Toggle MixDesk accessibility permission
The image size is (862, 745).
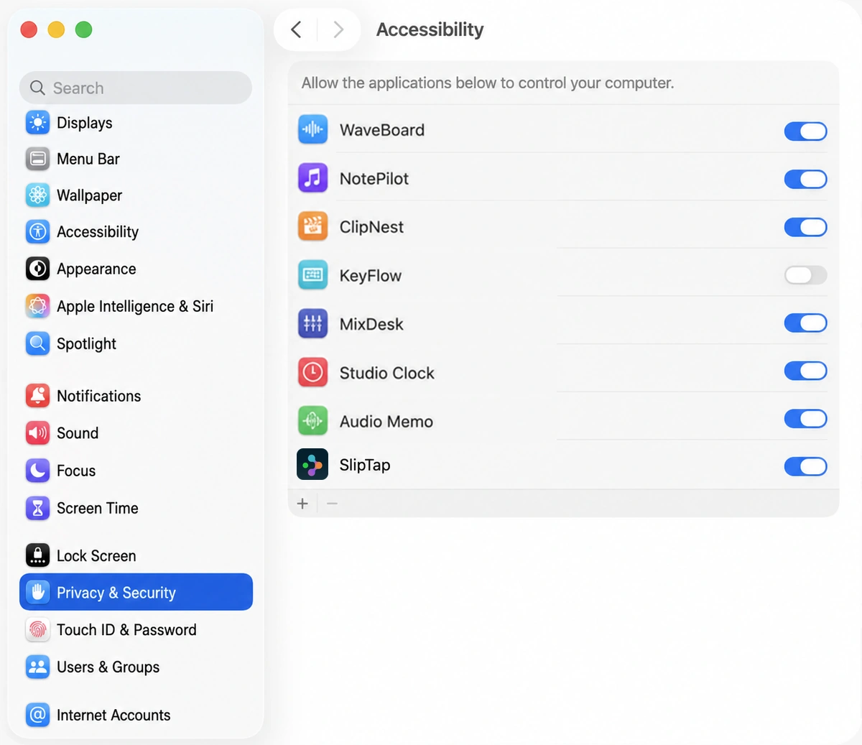click(x=805, y=323)
